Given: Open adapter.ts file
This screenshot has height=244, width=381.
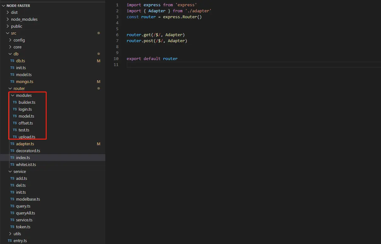Looking at the screenshot, I should pyautogui.click(x=25, y=144).
